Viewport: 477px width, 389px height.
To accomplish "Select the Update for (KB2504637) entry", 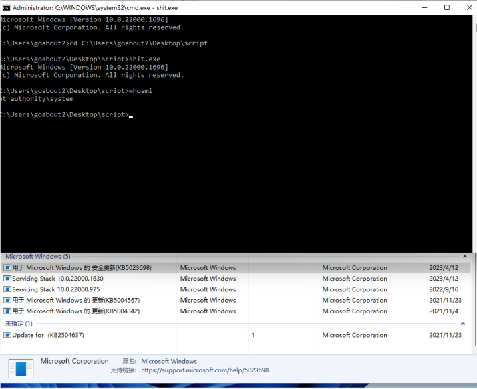I will point(236,335).
